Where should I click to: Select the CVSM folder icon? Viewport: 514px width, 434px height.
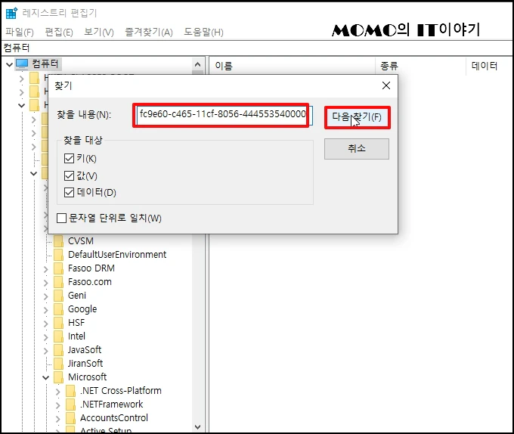pyautogui.click(x=59, y=241)
